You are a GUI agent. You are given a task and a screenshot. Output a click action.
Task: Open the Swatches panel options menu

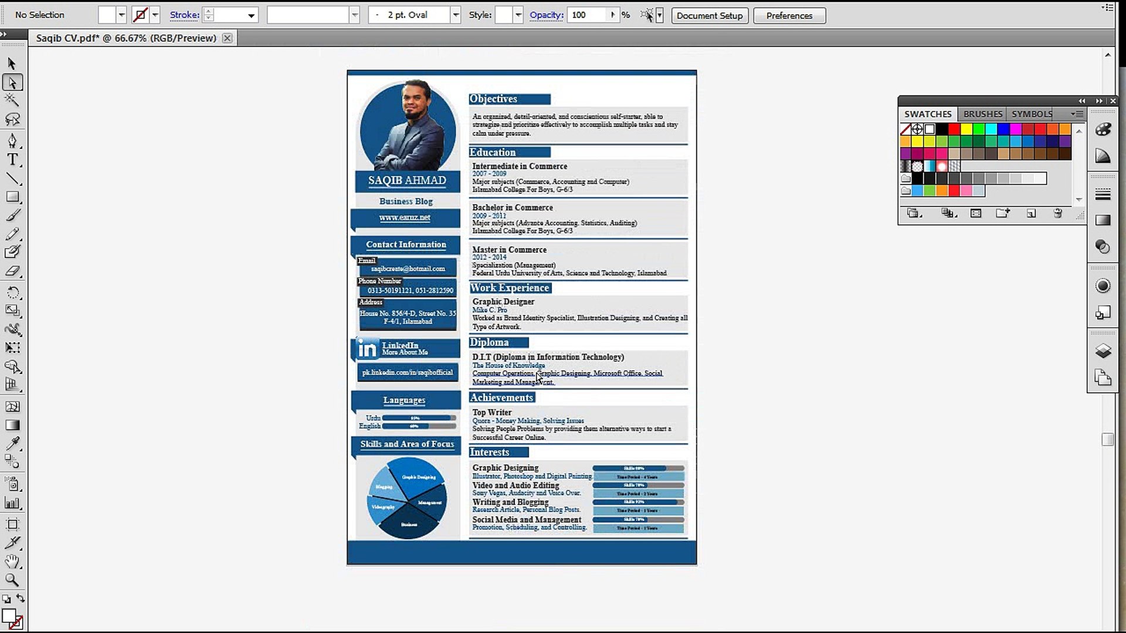pos(1077,114)
